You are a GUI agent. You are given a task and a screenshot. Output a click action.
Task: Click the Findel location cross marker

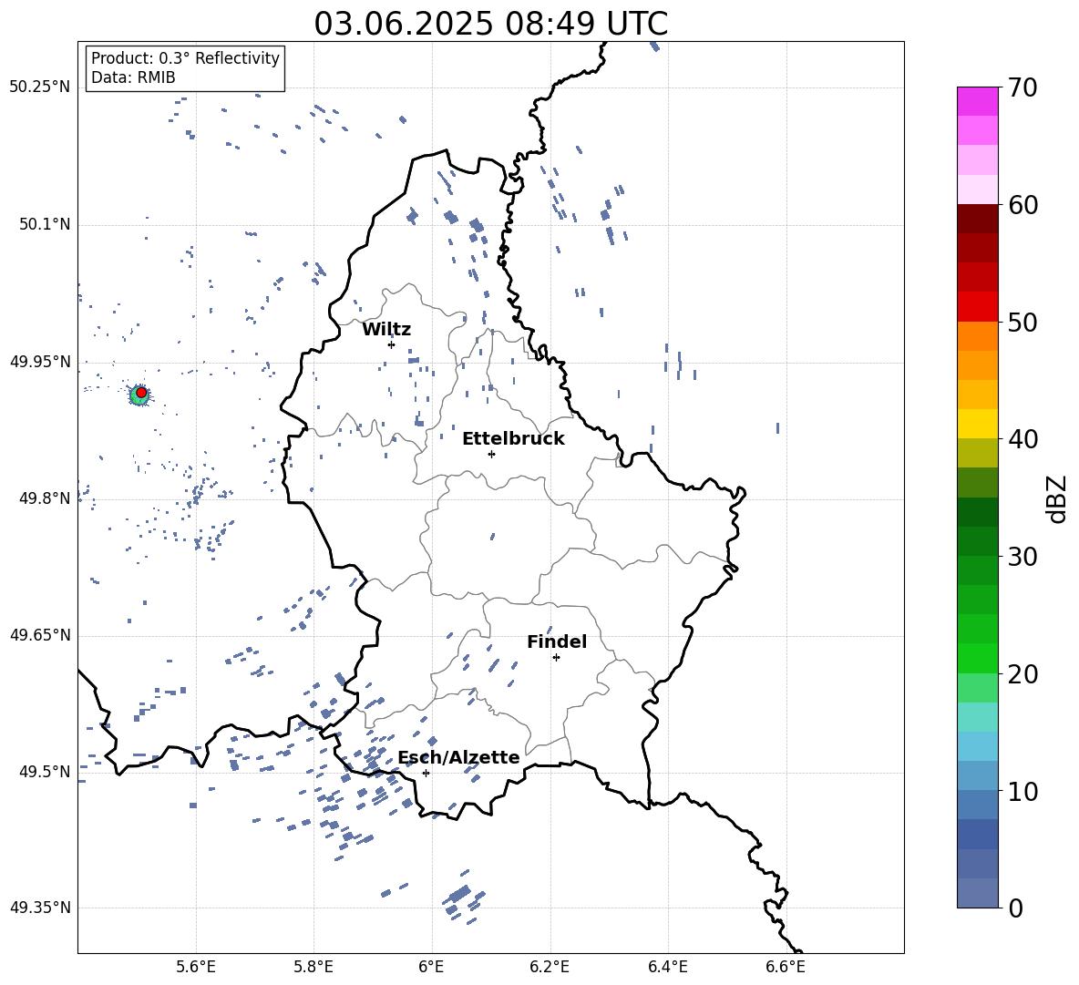[556, 658]
